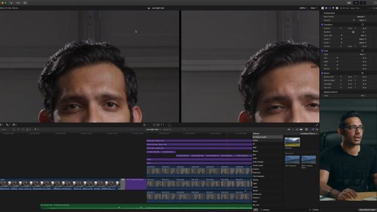The width and height of the screenshot is (377, 212).
Task: Open the color inspector triangle icon
Action: pos(333,8)
